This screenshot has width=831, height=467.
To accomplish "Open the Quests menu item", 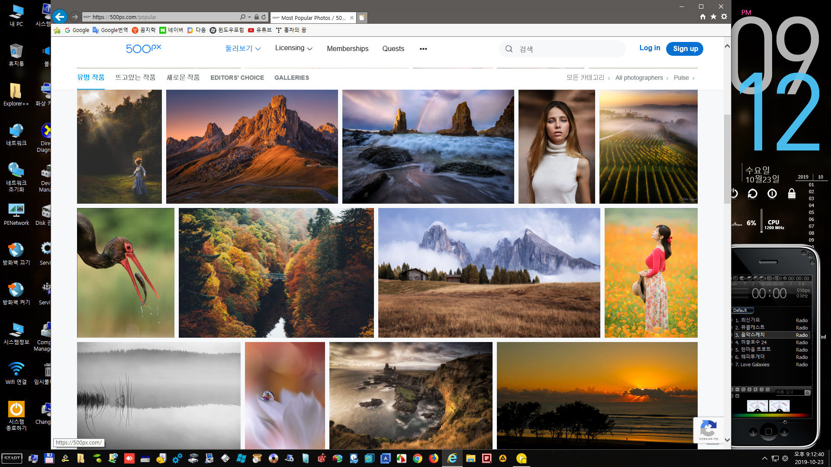I will (x=393, y=49).
